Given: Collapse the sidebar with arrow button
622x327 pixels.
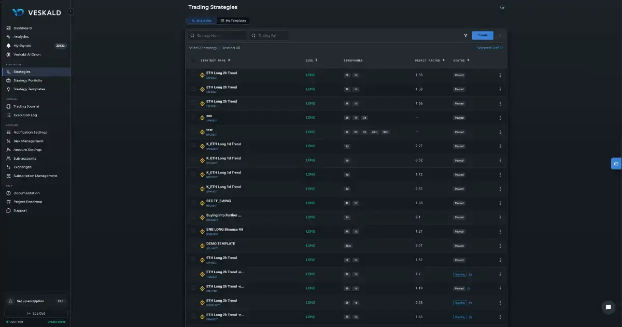Looking at the screenshot, I should coord(70,11).
